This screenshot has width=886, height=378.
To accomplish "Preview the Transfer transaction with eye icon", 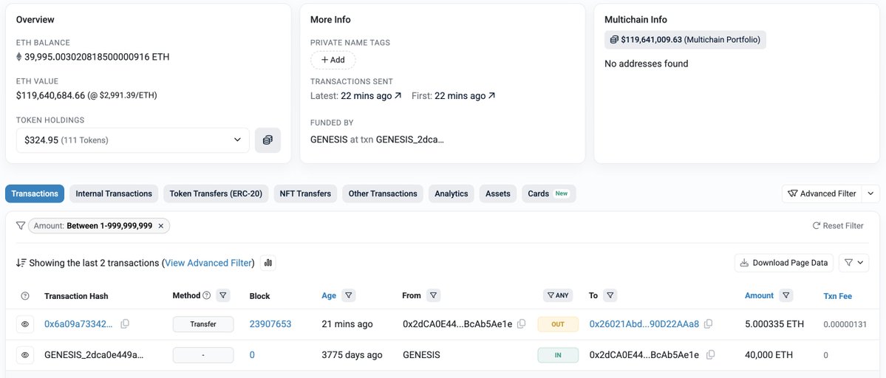I will pos(25,324).
